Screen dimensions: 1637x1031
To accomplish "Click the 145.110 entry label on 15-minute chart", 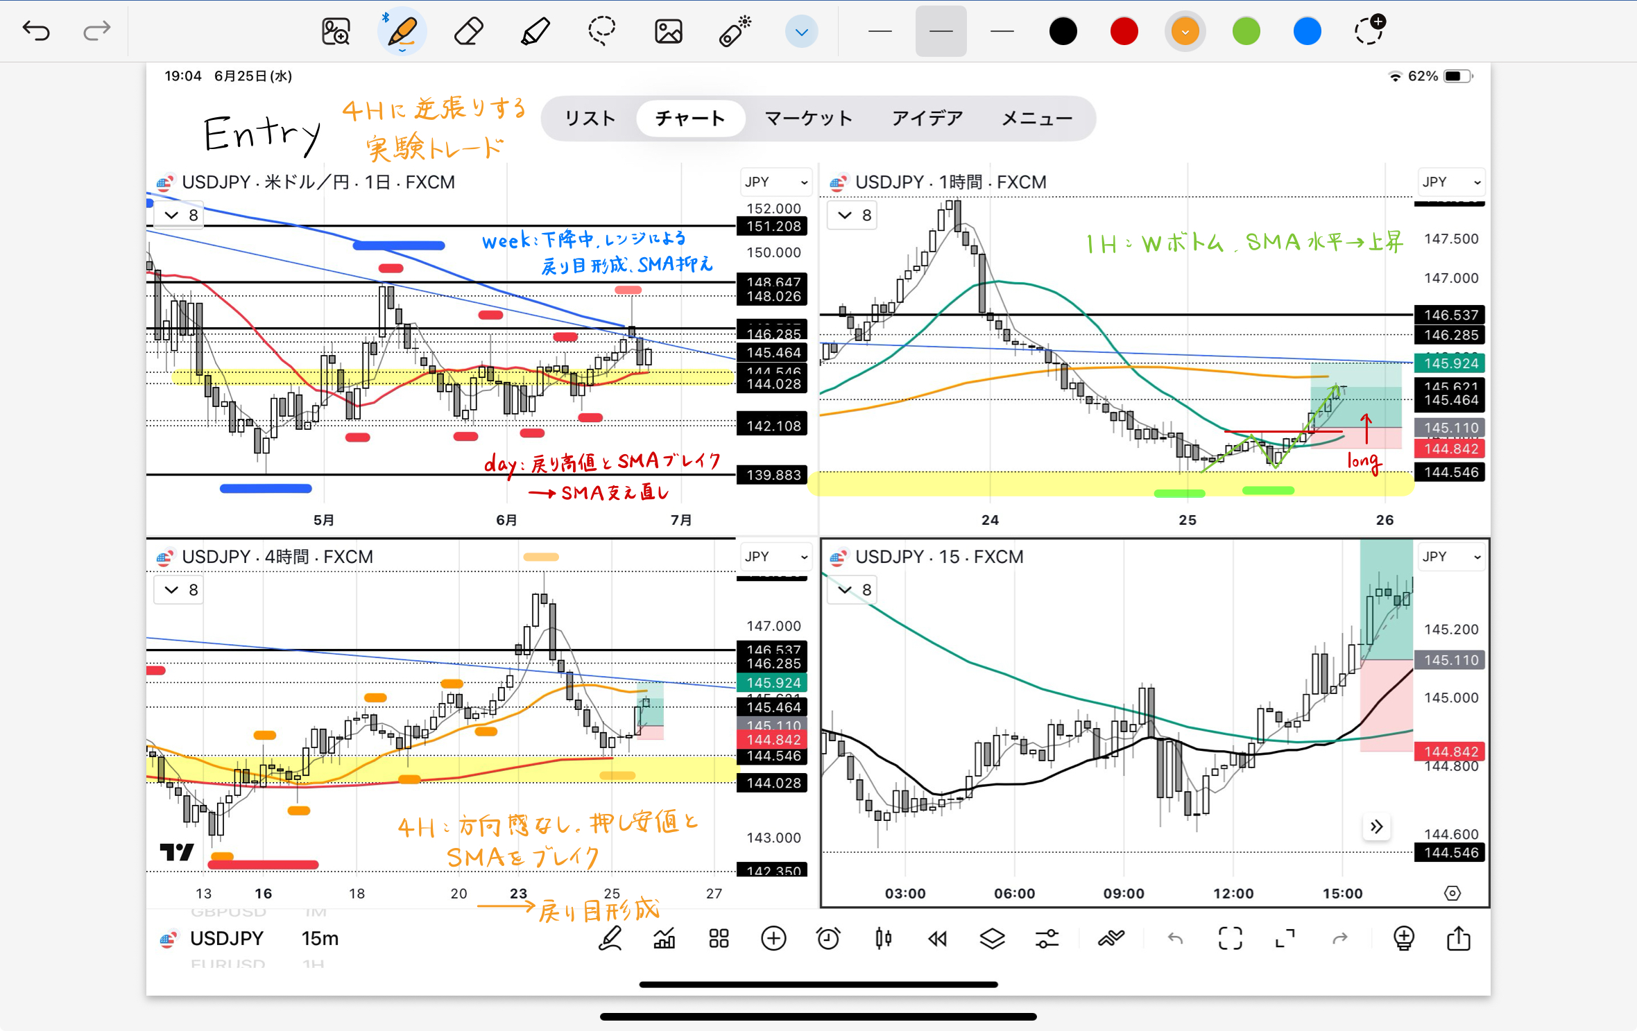I will (x=1450, y=660).
